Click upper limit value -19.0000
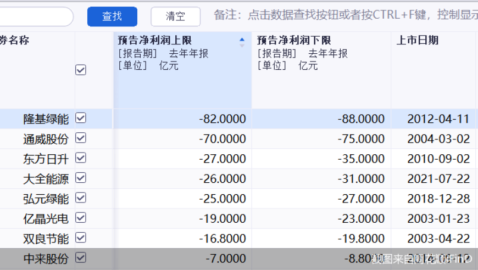The width and height of the screenshot is (478, 270). pos(223,219)
